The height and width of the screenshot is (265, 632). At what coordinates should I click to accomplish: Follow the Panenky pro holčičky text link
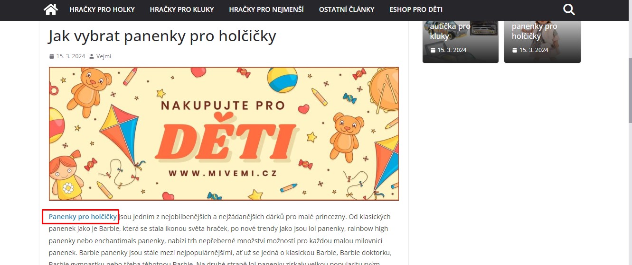tap(83, 217)
